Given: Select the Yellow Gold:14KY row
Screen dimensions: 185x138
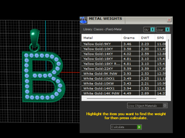Looking at the screenshot, I should pos(124,54).
